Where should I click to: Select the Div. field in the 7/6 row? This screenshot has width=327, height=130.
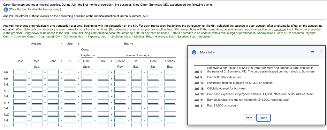(x=103, y=72)
